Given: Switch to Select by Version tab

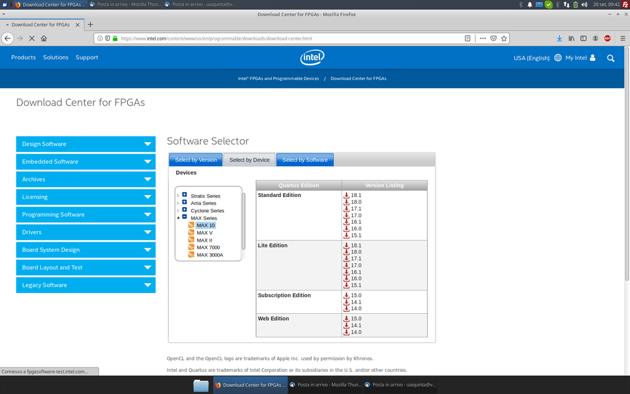Looking at the screenshot, I should coord(196,160).
